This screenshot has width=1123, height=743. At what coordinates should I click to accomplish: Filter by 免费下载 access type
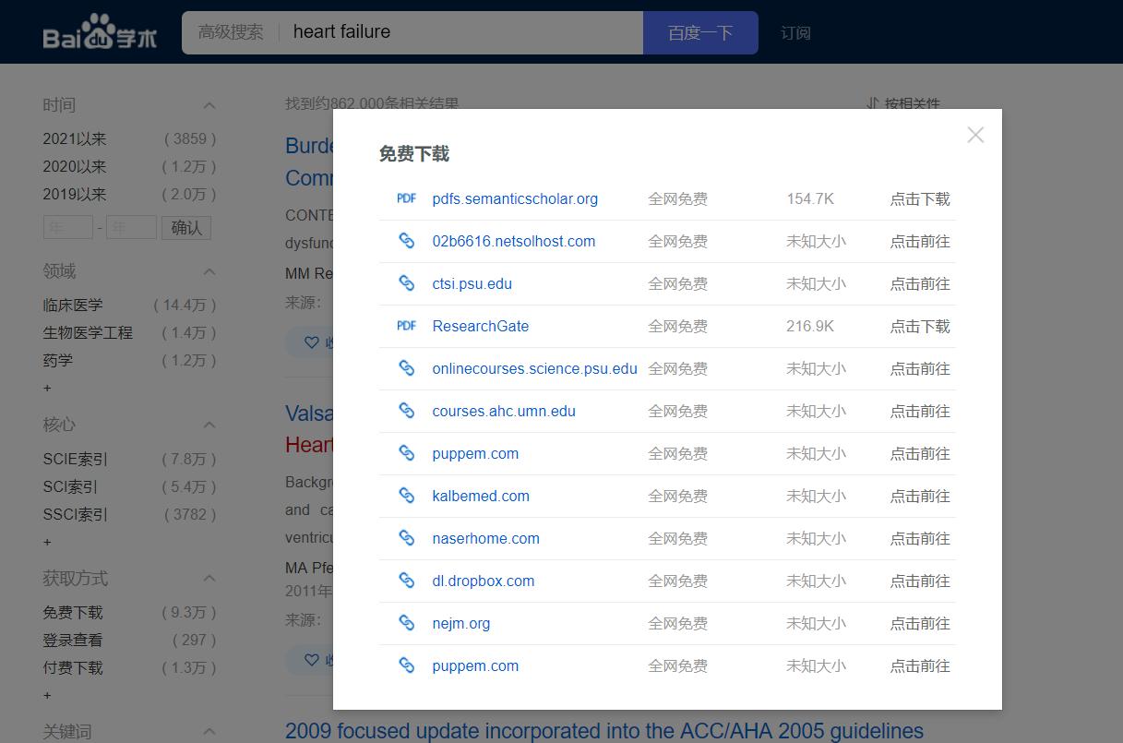(73, 613)
